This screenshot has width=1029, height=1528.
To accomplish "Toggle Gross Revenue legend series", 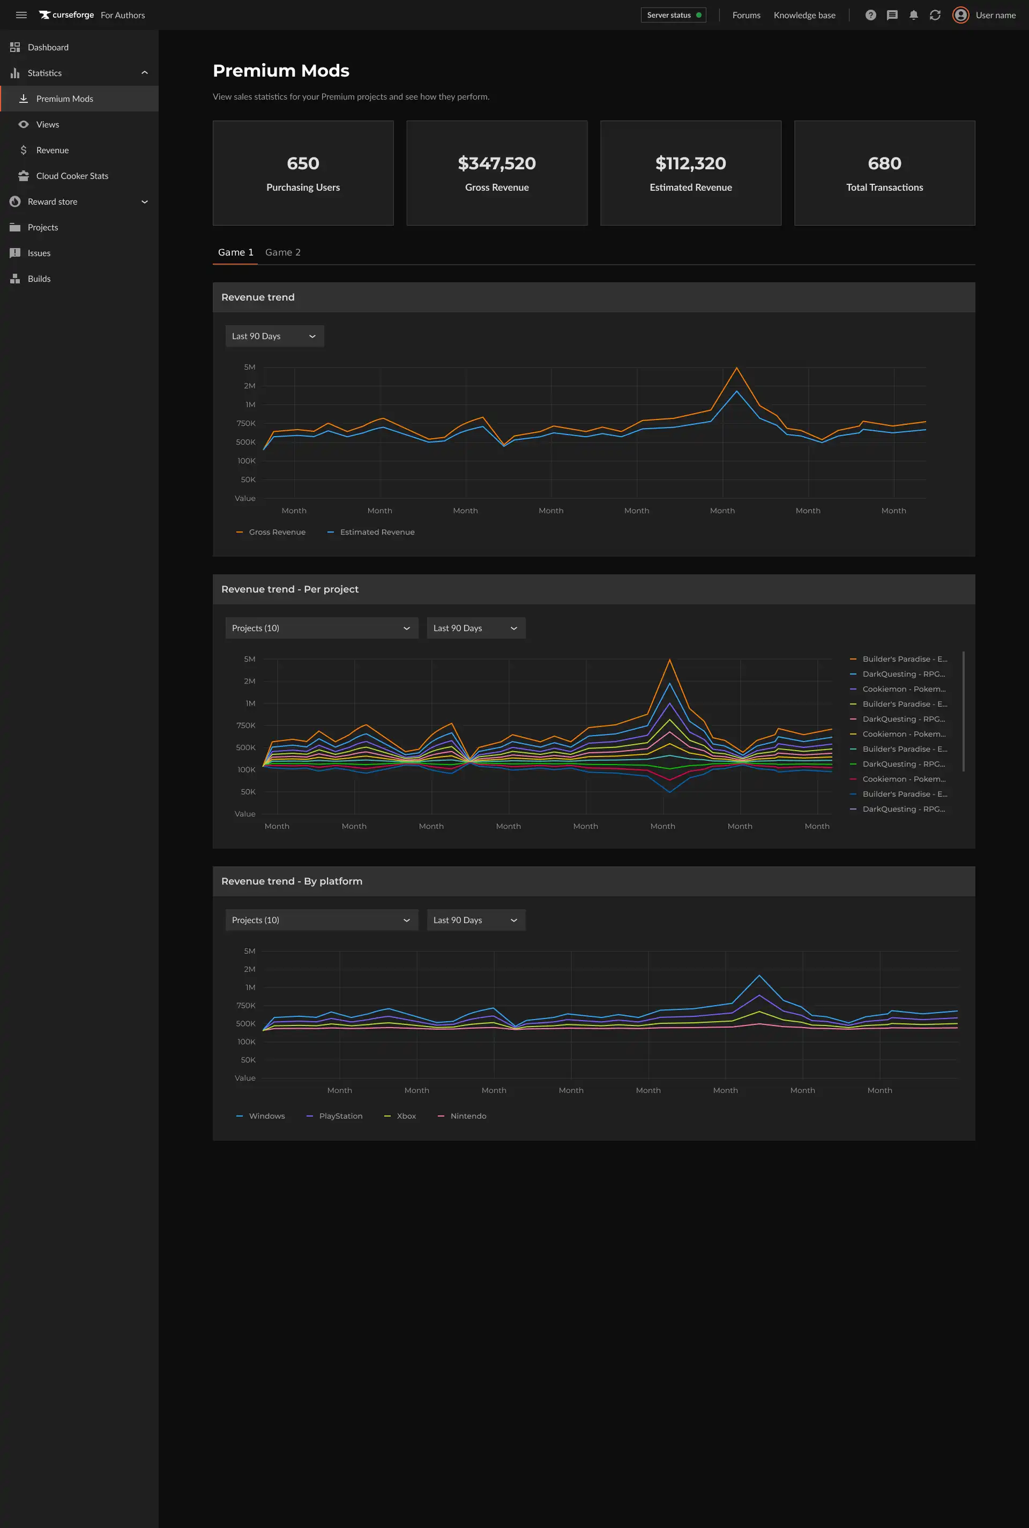I will [270, 532].
